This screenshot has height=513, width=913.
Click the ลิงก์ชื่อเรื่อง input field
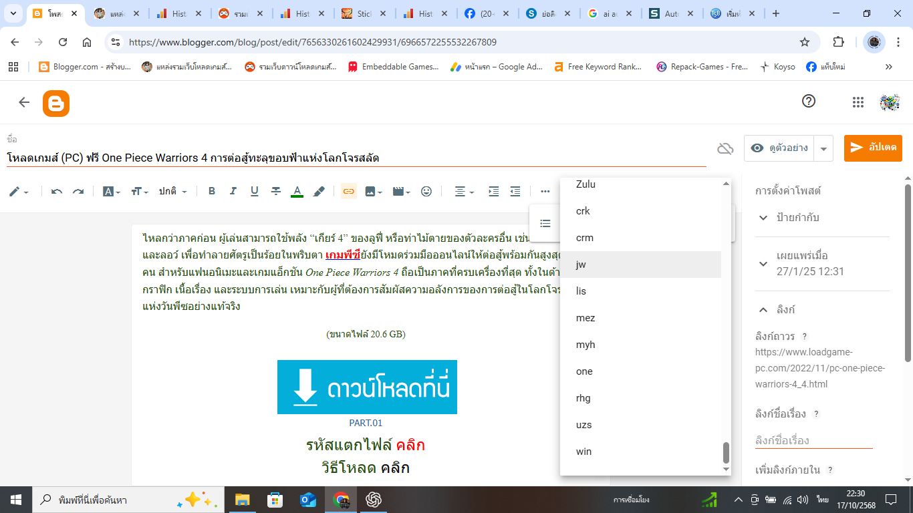[813, 440]
